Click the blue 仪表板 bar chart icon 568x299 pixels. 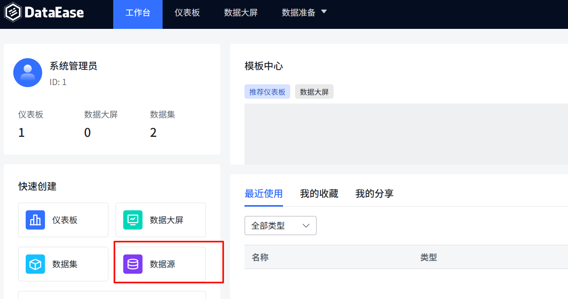35,220
